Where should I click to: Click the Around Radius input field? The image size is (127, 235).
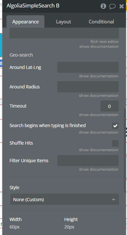click(88, 87)
